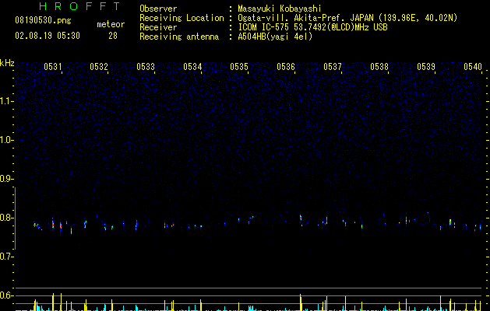Click the Receiver label

coord(158,27)
